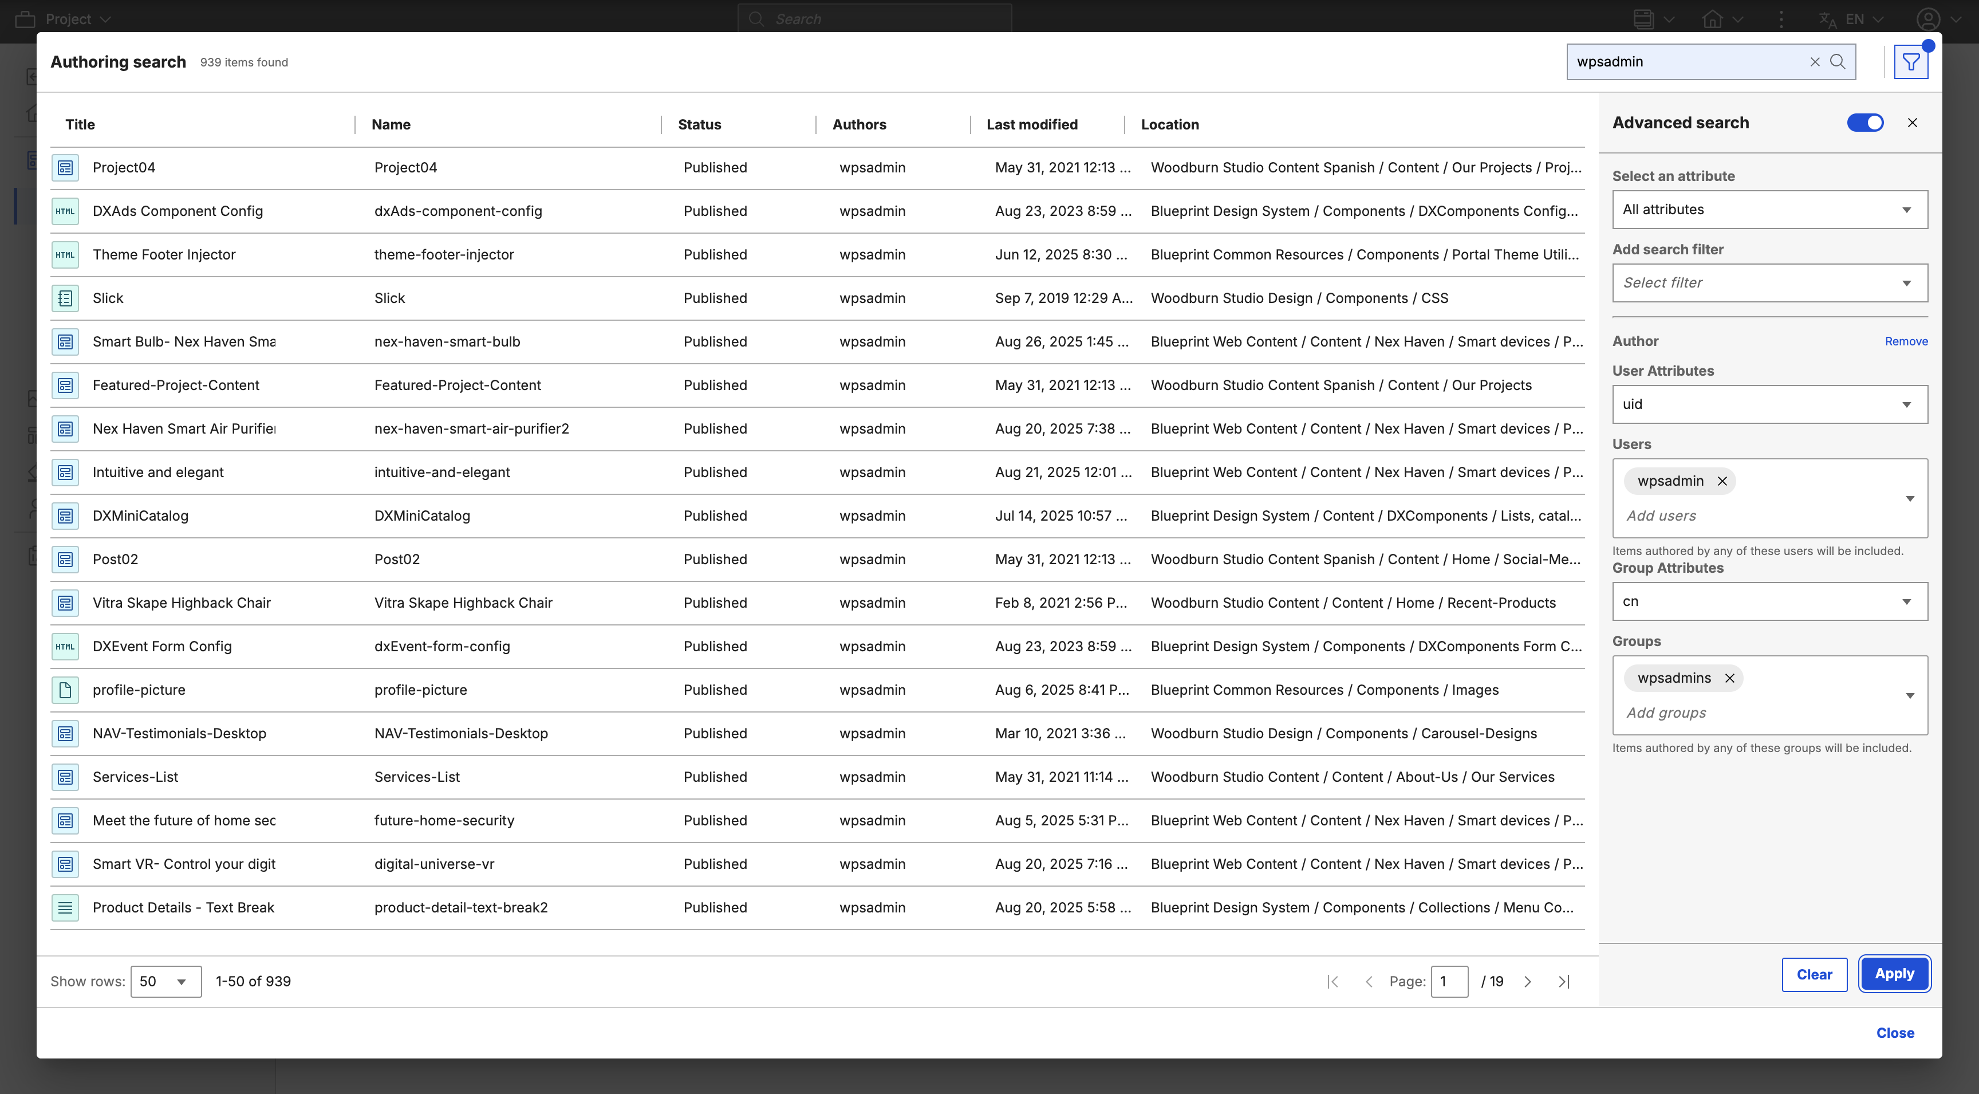Clear the wpsadmin search text with X

tap(1815, 61)
